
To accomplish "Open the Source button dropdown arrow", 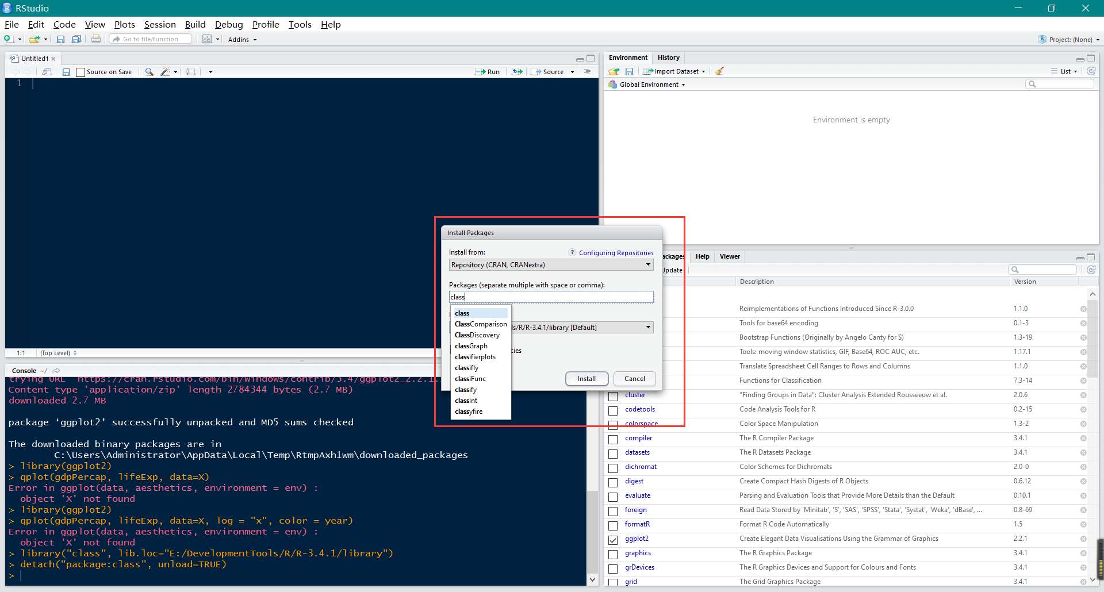I will pos(572,72).
